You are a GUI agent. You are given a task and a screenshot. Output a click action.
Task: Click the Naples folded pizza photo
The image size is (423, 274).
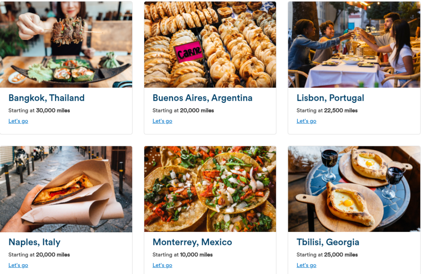click(66, 189)
